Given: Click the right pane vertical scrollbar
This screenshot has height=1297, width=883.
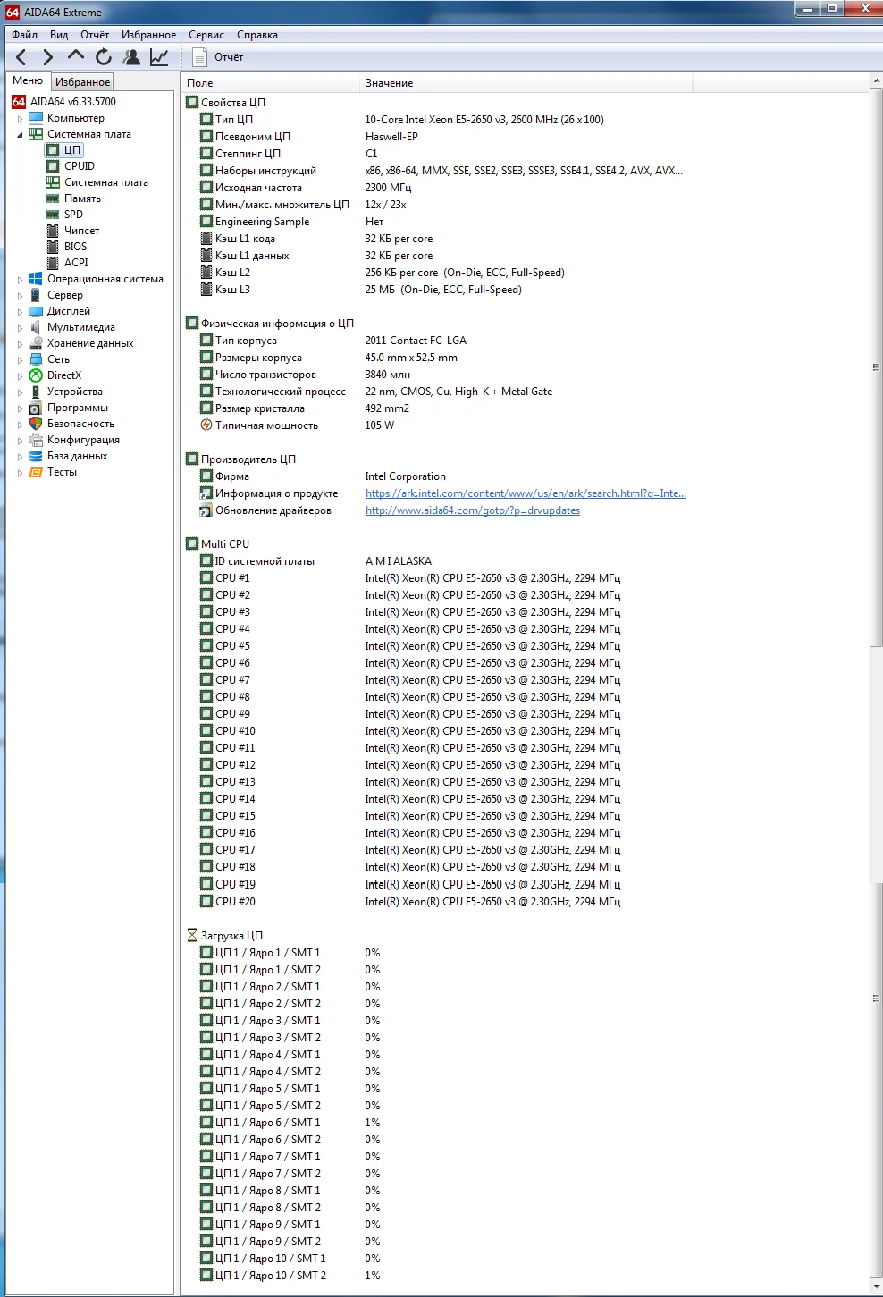Looking at the screenshot, I should (876, 367).
